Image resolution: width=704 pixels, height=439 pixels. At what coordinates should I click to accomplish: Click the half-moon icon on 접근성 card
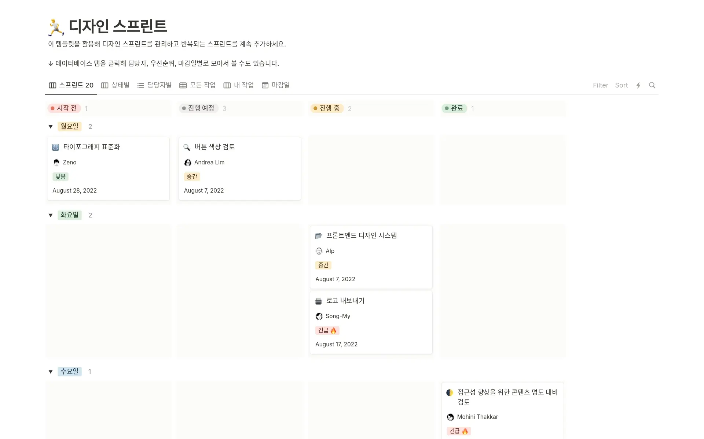click(450, 392)
